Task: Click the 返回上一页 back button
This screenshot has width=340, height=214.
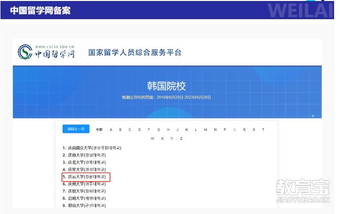Action: pos(76,129)
